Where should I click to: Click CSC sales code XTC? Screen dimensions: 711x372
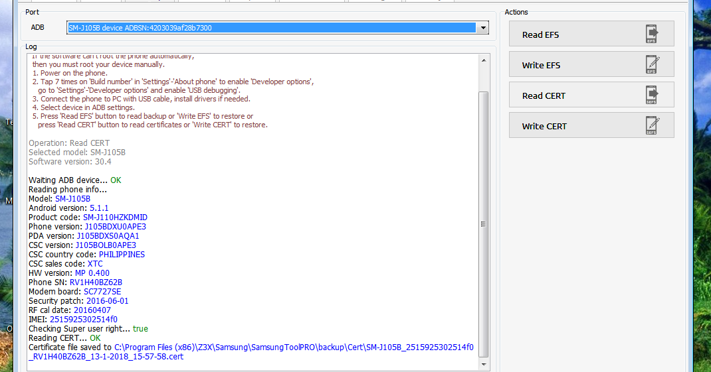pyautogui.click(x=95, y=264)
